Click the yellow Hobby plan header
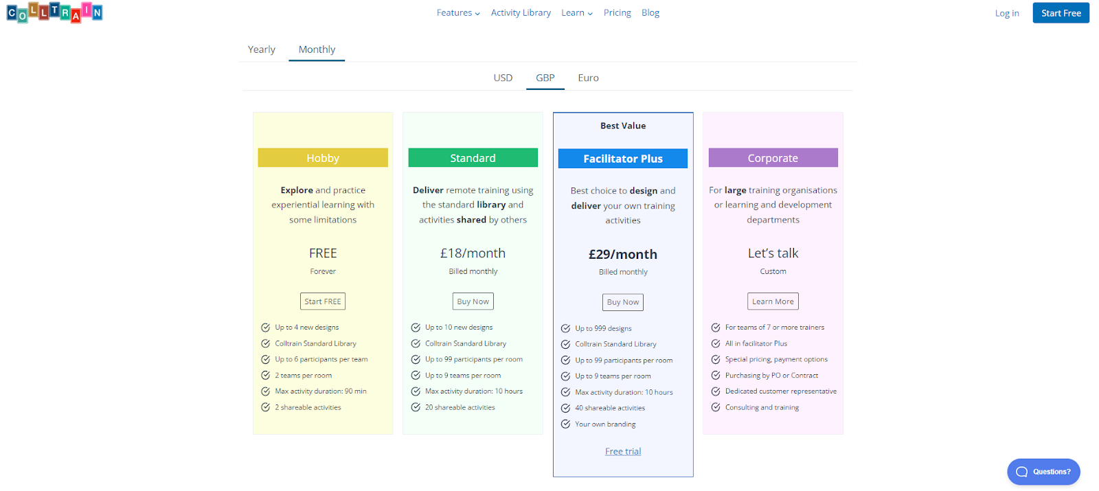The image size is (1099, 491). [323, 158]
